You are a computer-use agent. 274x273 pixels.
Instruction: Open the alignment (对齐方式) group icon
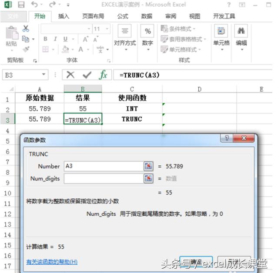pos(124,31)
